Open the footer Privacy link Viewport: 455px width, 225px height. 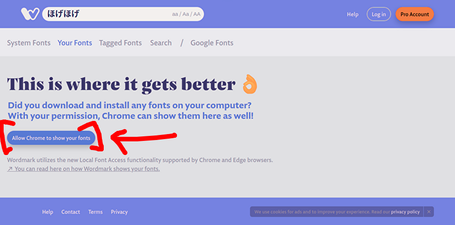point(119,212)
